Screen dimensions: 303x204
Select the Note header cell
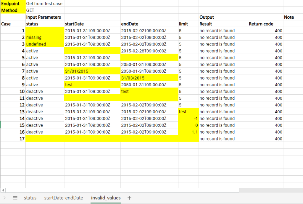coord(292,17)
